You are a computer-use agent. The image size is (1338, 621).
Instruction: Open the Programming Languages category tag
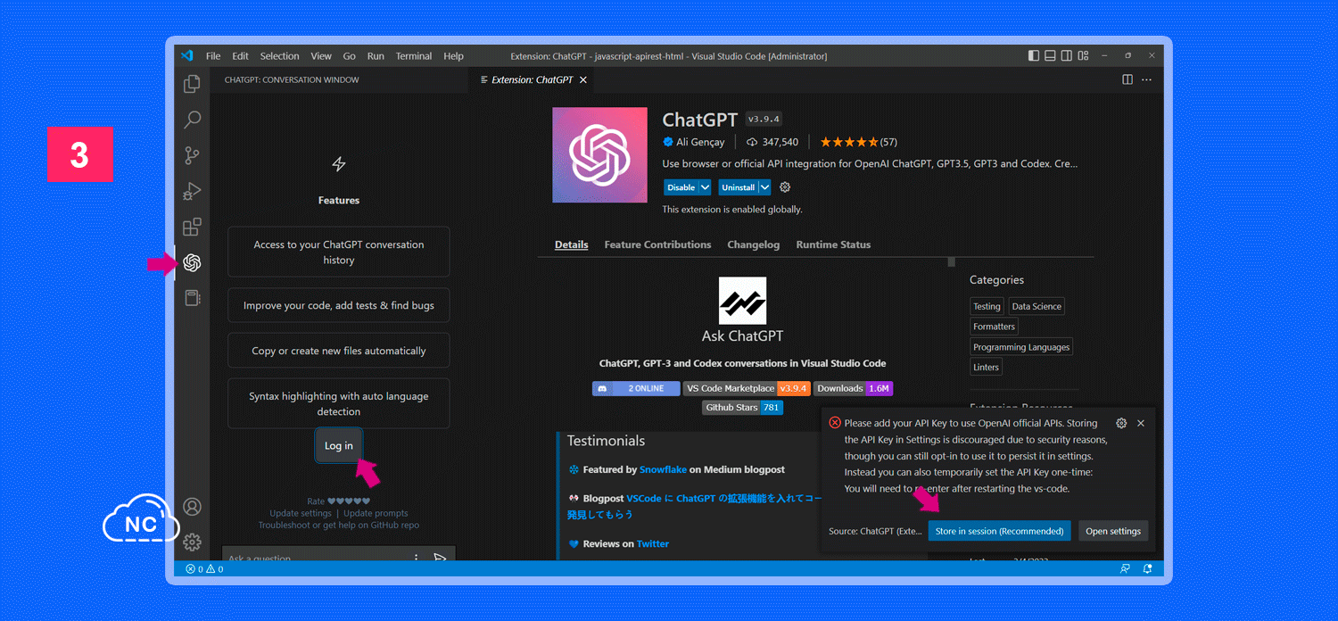click(x=1021, y=347)
